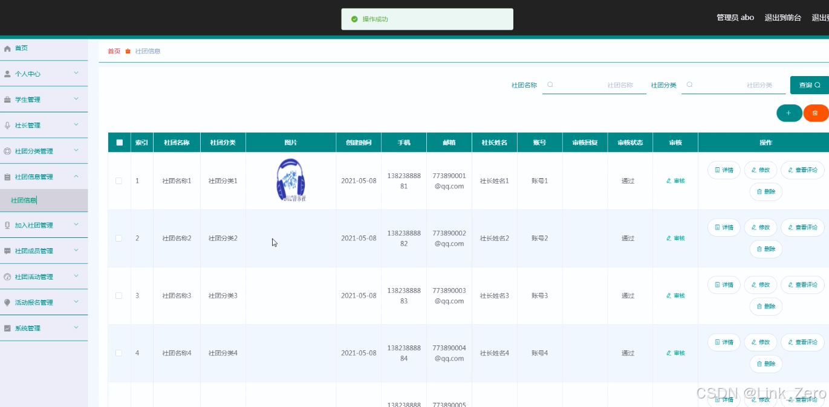Click the headphones club image thumbnail
829x407 pixels.
291,180
